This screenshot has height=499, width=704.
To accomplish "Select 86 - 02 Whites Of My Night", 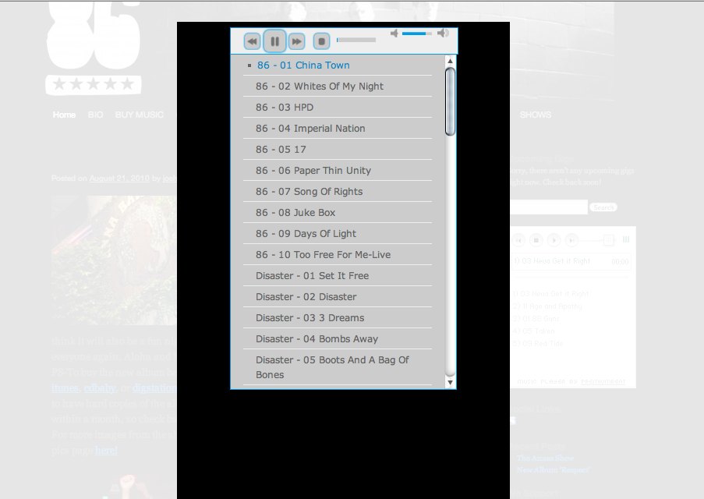I will coord(320,87).
